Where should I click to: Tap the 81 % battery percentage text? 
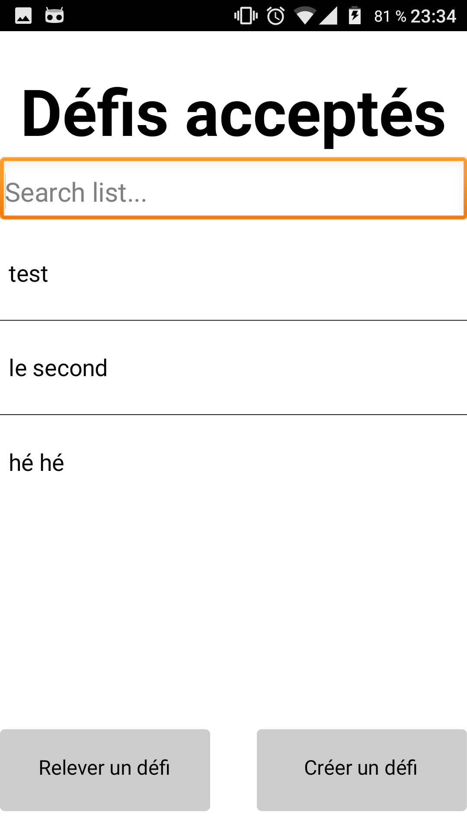coord(390,16)
